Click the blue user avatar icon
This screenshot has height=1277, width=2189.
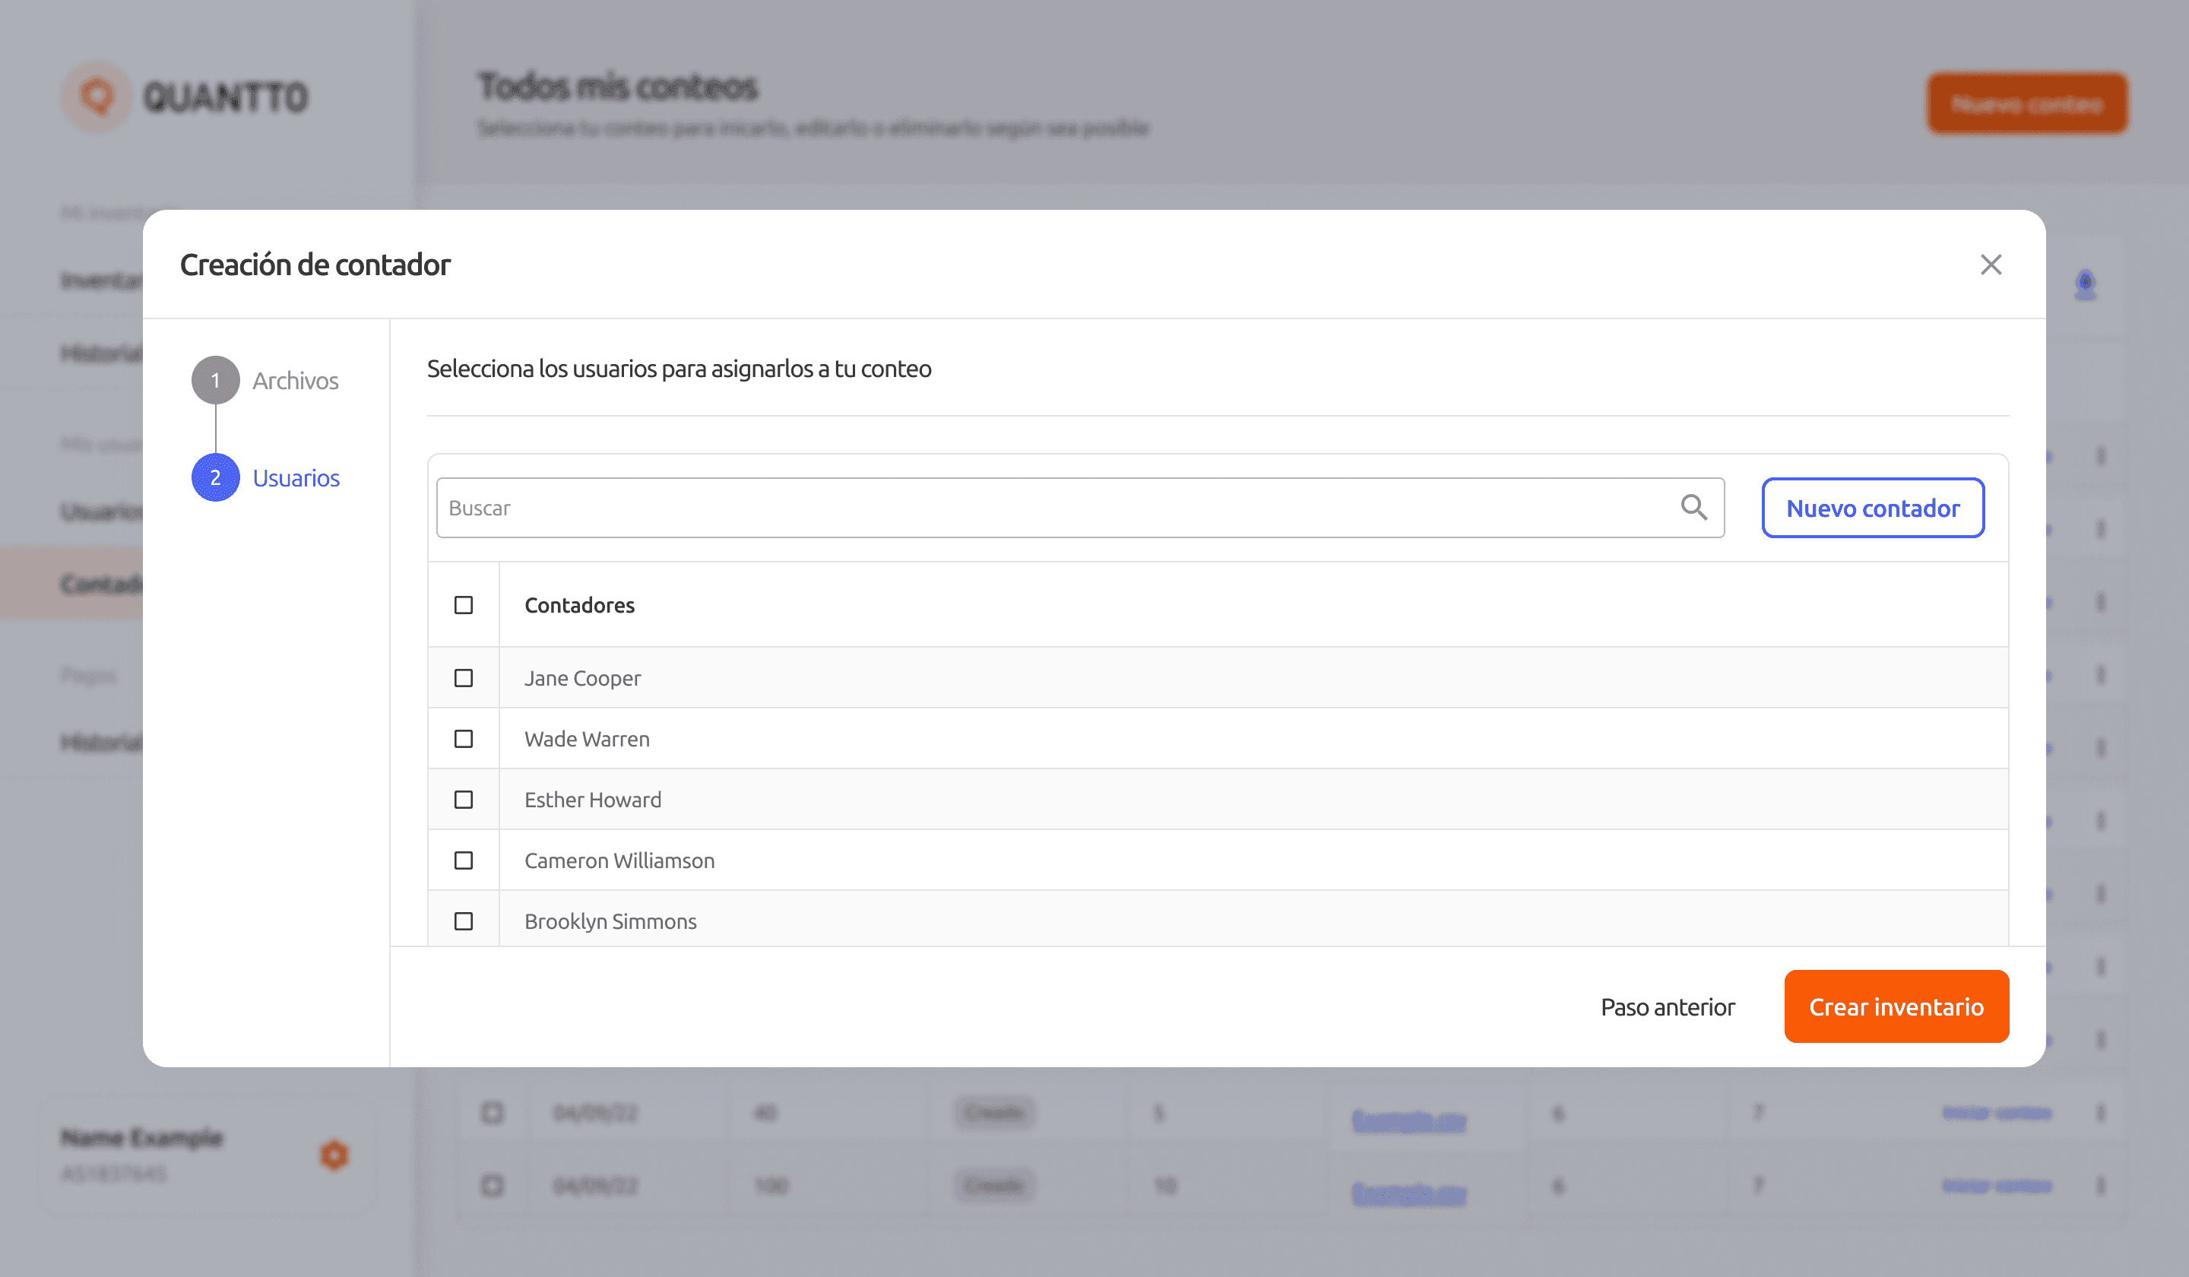click(2085, 284)
